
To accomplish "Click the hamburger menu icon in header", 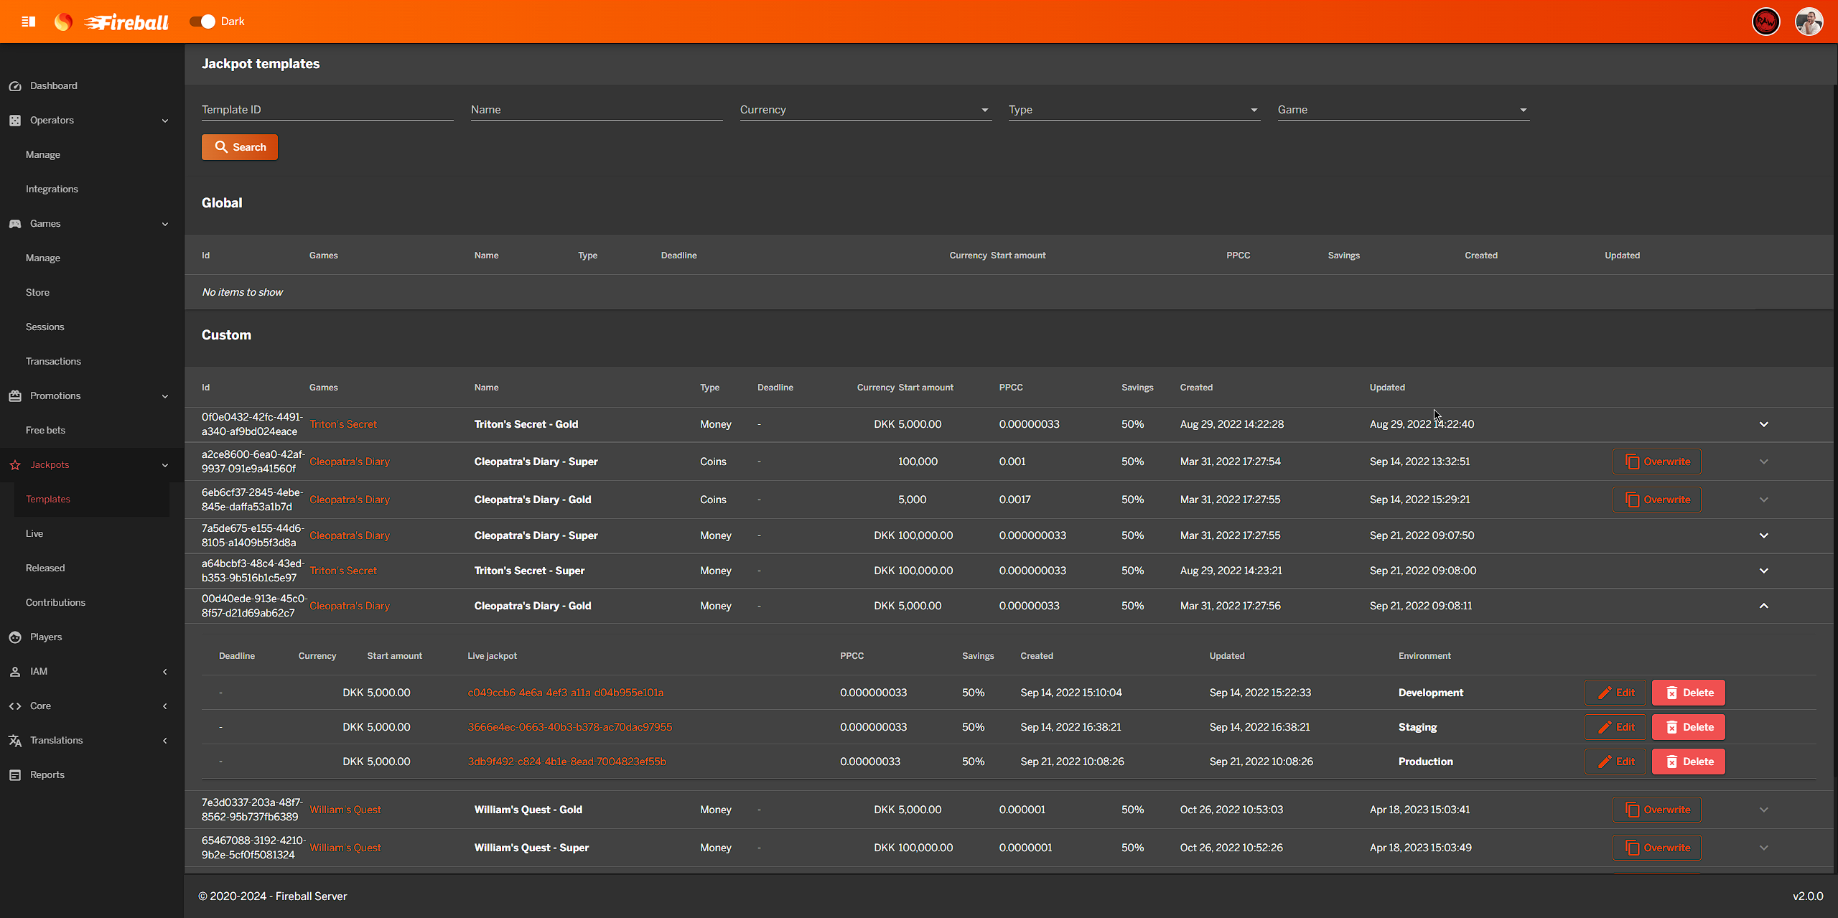I will pos(29,22).
